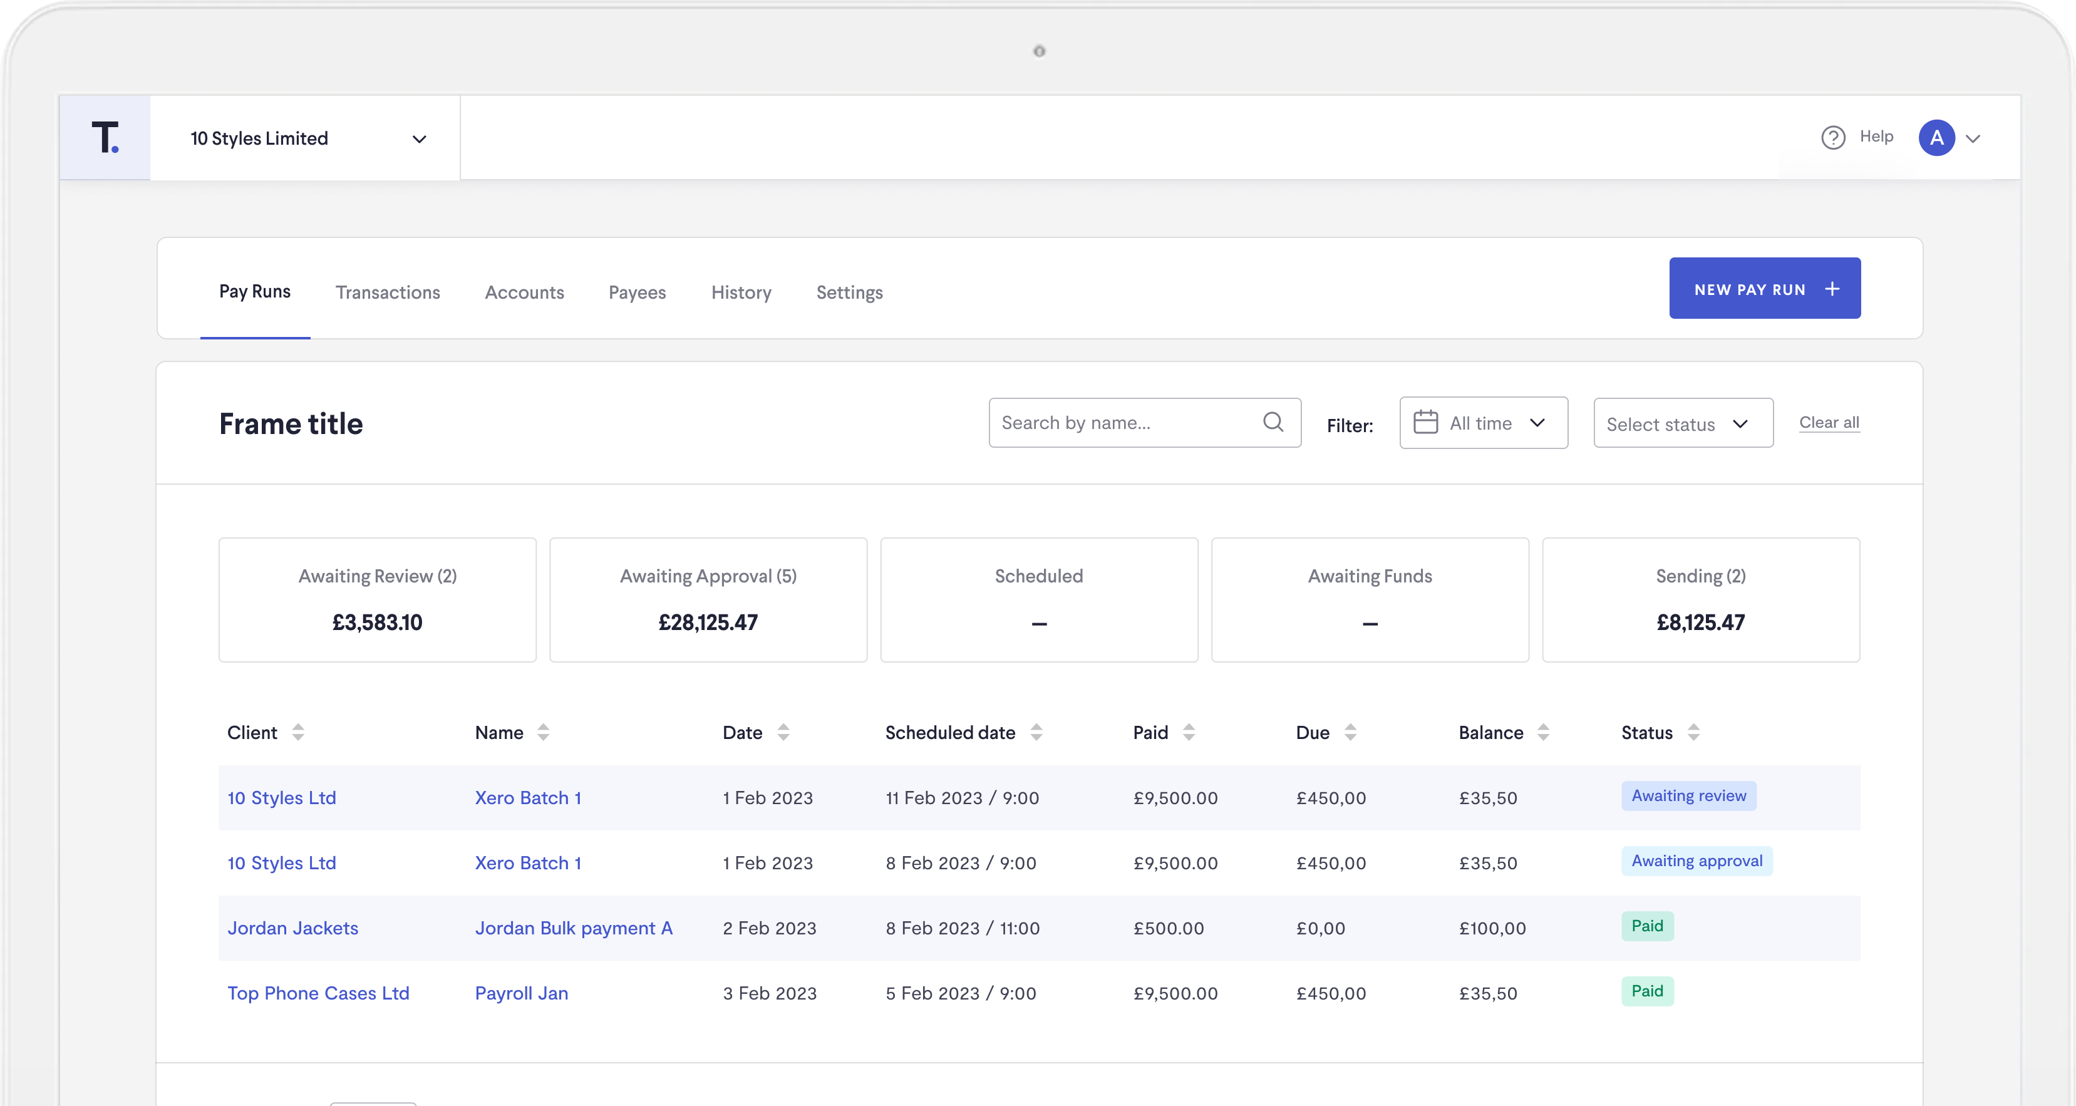Open the Jordan Bulk payment A link
Viewport: 2076px width, 1106px height.
pos(573,928)
